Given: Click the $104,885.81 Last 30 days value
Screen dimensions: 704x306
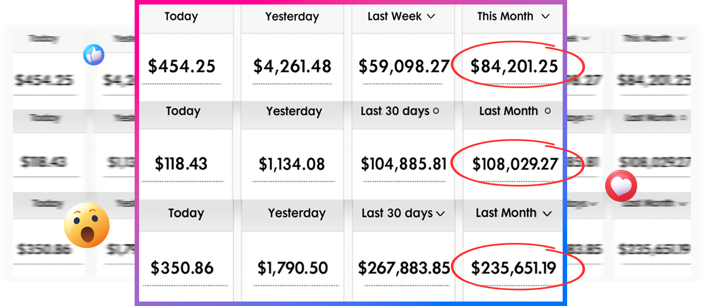Looking at the screenshot, I should [x=404, y=164].
